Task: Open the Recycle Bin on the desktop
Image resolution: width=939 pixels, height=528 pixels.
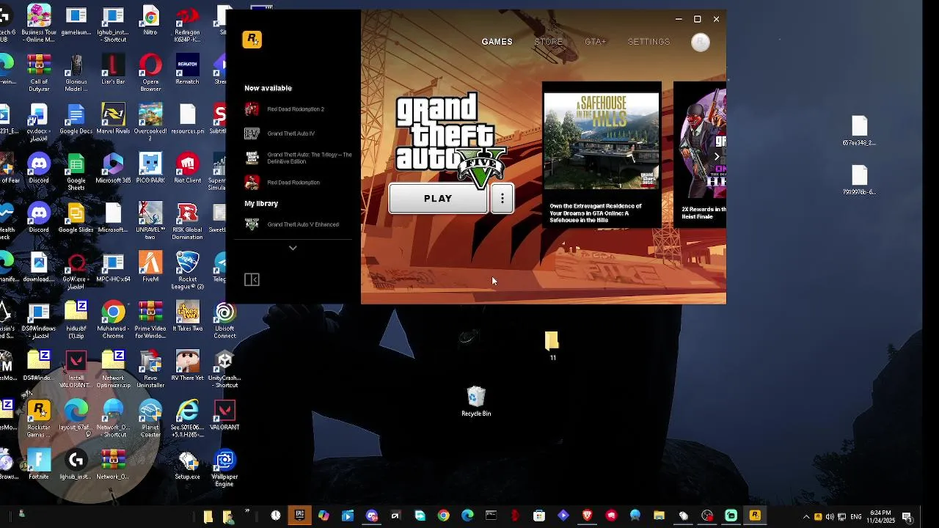Action: coord(476,402)
